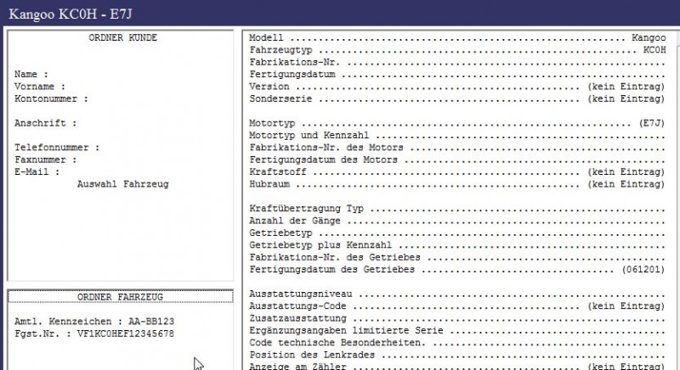Click the Anzahl der Gänge row

457,221
